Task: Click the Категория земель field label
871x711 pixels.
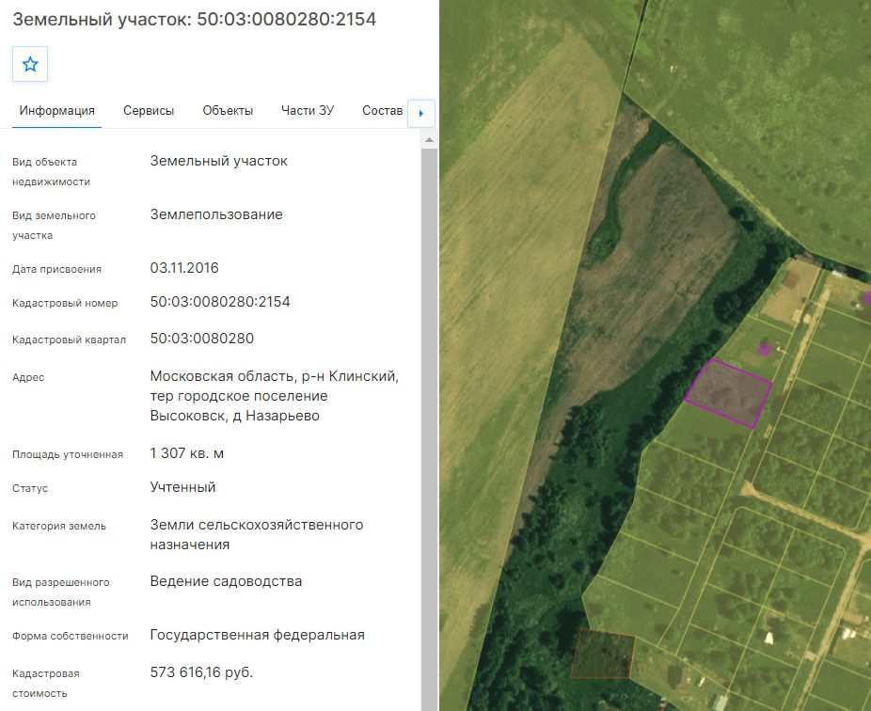Action: pyautogui.click(x=59, y=526)
